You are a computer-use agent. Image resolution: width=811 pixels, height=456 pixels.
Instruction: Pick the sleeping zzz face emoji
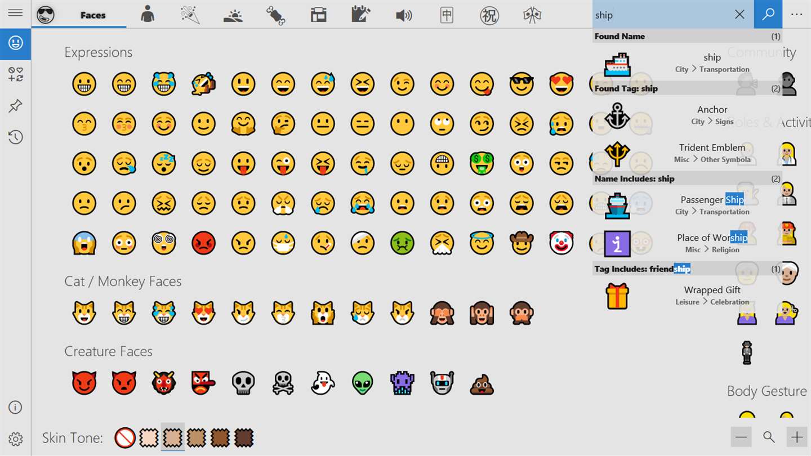pyautogui.click(x=164, y=163)
